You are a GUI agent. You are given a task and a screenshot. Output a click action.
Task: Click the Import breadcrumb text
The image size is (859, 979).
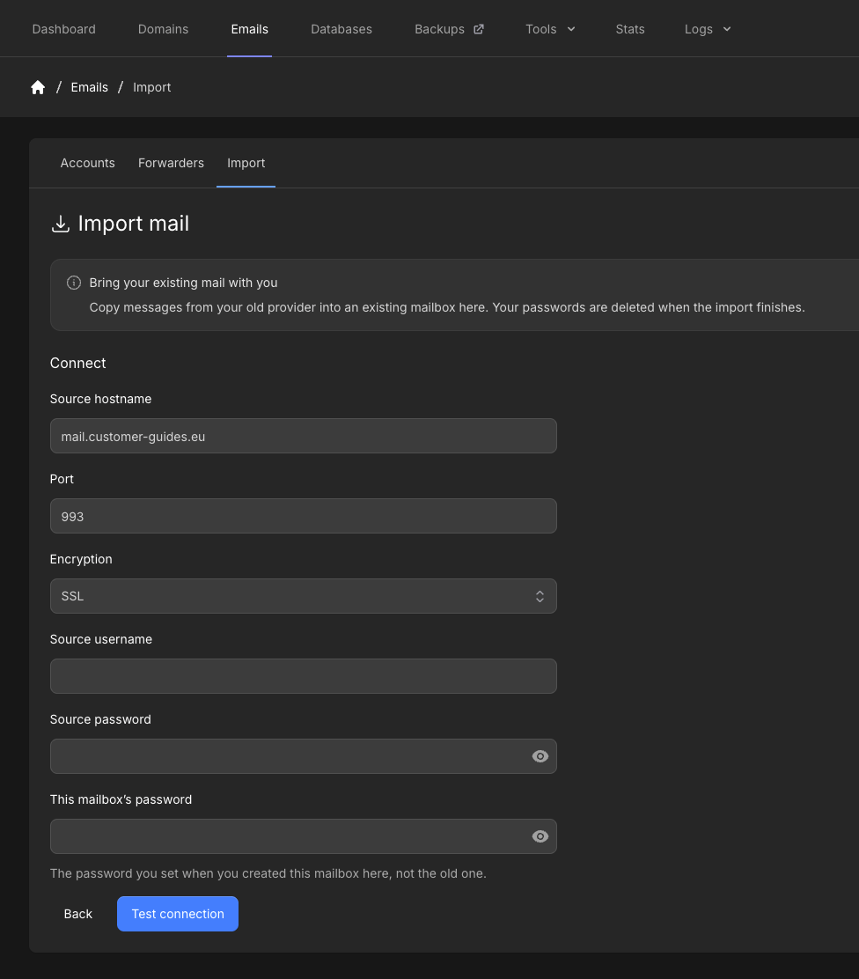(151, 87)
